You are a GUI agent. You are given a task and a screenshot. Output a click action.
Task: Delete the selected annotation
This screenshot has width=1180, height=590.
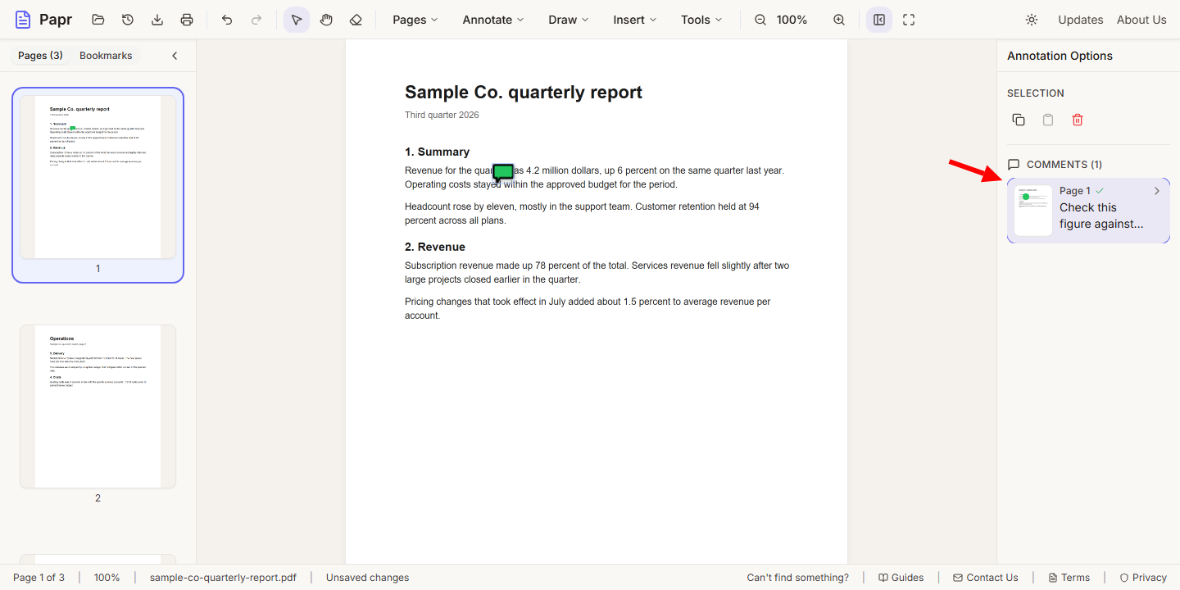coord(1078,120)
